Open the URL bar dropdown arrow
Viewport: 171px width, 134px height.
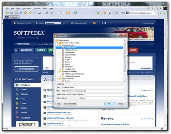pos(155,13)
